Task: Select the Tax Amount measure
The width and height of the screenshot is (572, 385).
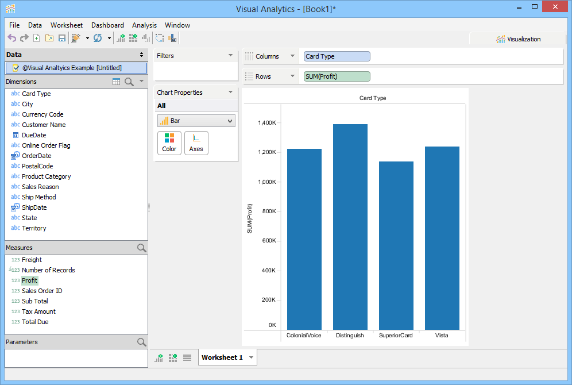Action: click(x=38, y=311)
